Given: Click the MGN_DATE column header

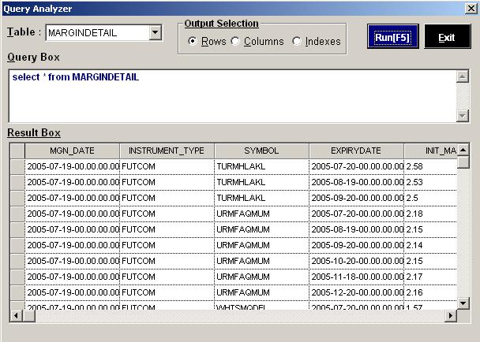Looking at the screenshot, I should (72, 150).
